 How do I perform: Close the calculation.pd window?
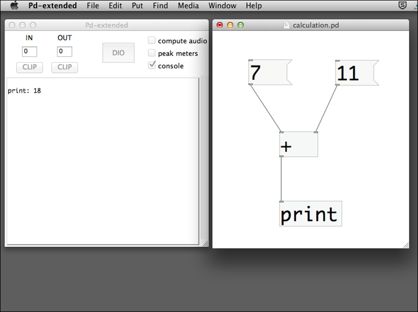(x=219, y=25)
